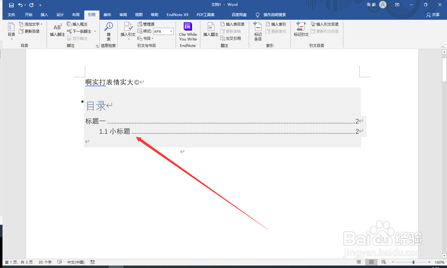Click macro recording icon in status bar
This screenshot has height=268, width=447.
93,262
